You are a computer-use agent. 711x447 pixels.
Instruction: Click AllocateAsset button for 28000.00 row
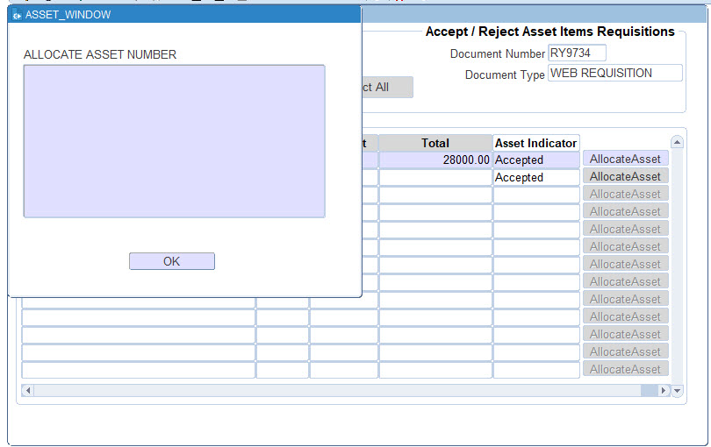[625, 159]
